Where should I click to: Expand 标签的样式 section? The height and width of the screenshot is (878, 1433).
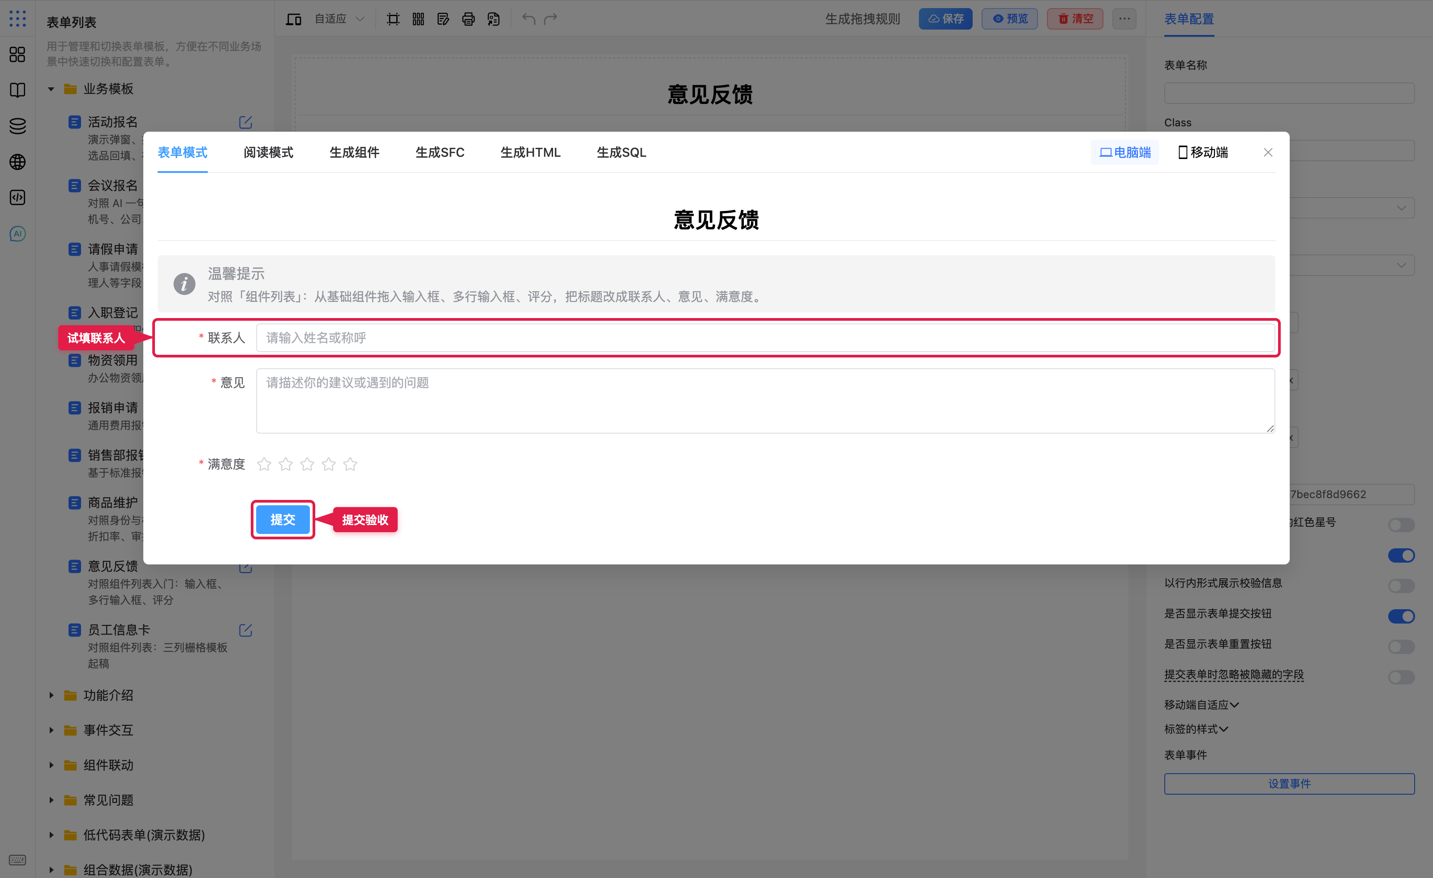pos(1196,729)
